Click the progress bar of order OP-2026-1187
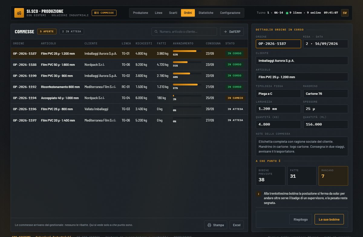363x237 pixels. click(x=187, y=51)
